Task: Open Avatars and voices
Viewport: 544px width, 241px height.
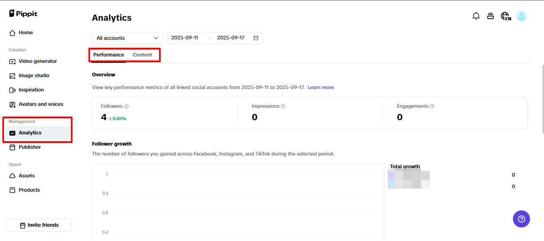Action: [41, 104]
